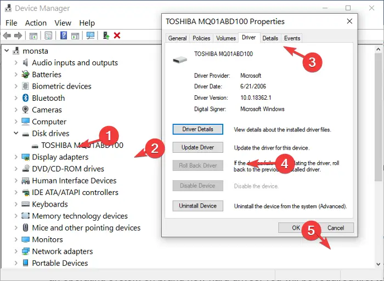
Task: Switch to the General tab
Action: coord(177,38)
